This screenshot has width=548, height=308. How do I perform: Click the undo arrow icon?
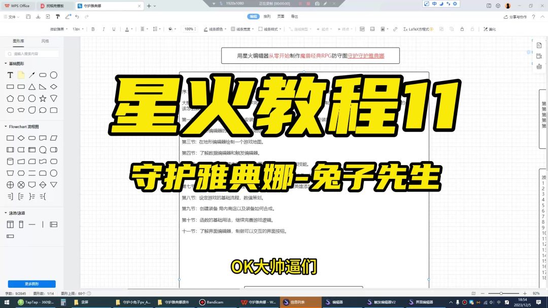coord(77,17)
